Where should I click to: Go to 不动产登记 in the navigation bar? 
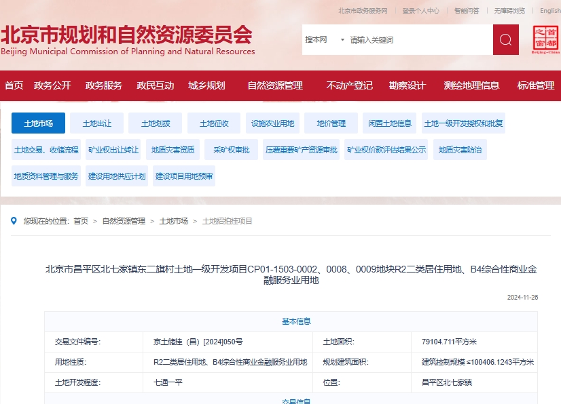tap(349, 85)
